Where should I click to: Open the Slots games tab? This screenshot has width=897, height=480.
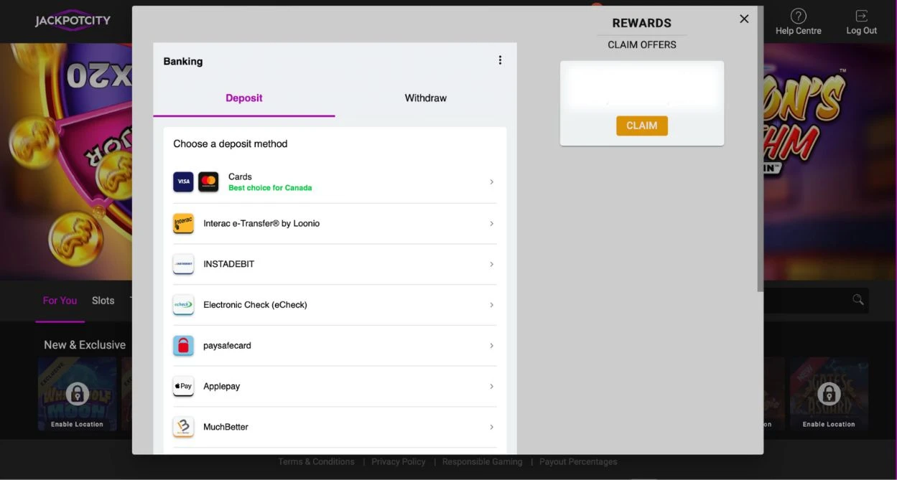[x=103, y=301]
